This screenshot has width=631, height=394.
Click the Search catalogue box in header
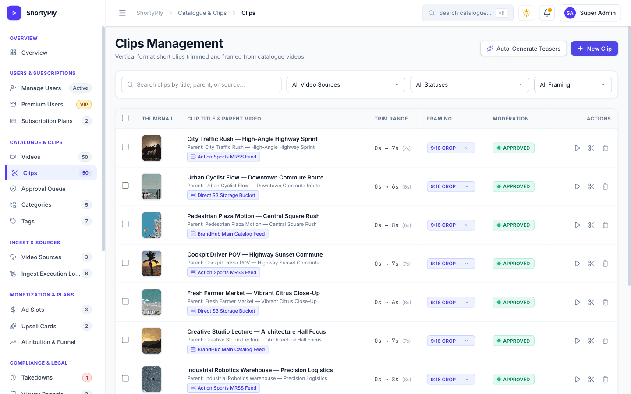468,13
